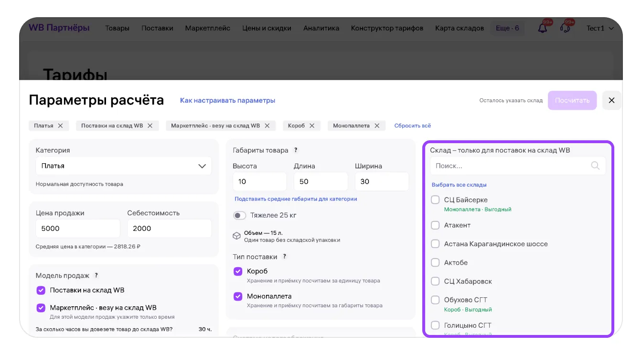This screenshot has width=642, height=355.
Task: Remove the Поставки на склад WB chip
Action: [150, 125]
